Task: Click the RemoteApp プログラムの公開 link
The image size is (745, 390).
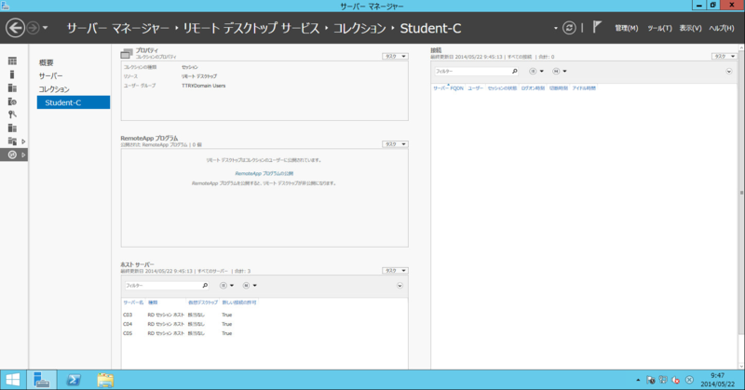Action: [x=264, y=173]
